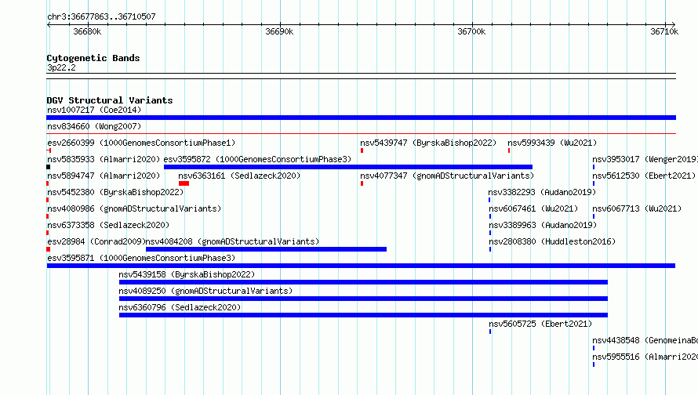Click the DGV Structural Variants track title
This screenshot has height=395, width=698.
(110, 100)
